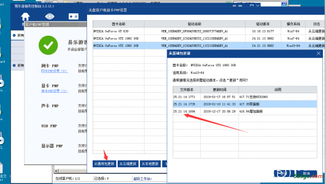Click the 从云端更新 button

pyautogui.click(x=128, y=164)
